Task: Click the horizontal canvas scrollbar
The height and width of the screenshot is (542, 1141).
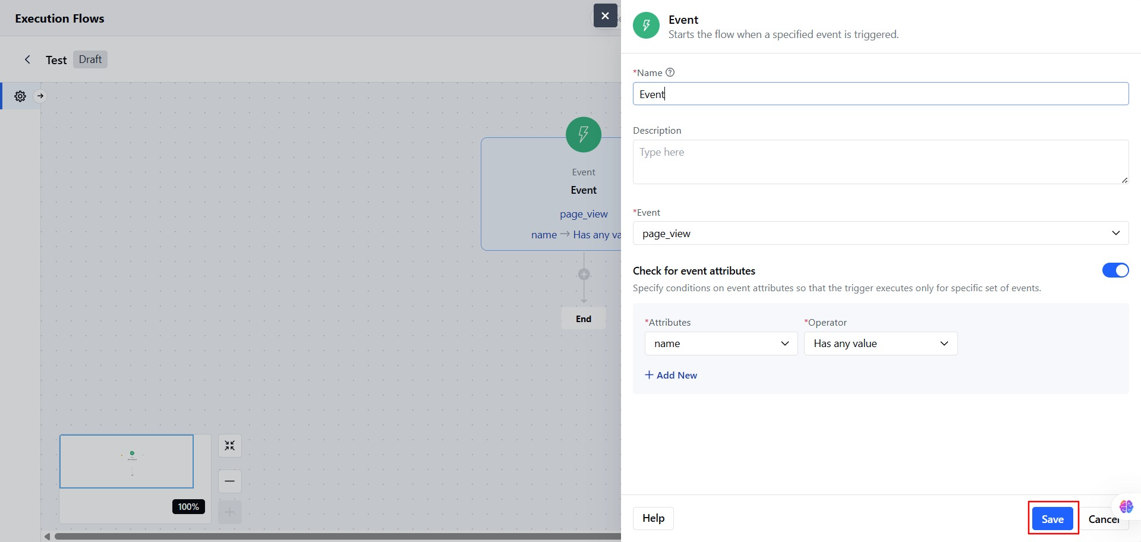Action: (338, 536)
